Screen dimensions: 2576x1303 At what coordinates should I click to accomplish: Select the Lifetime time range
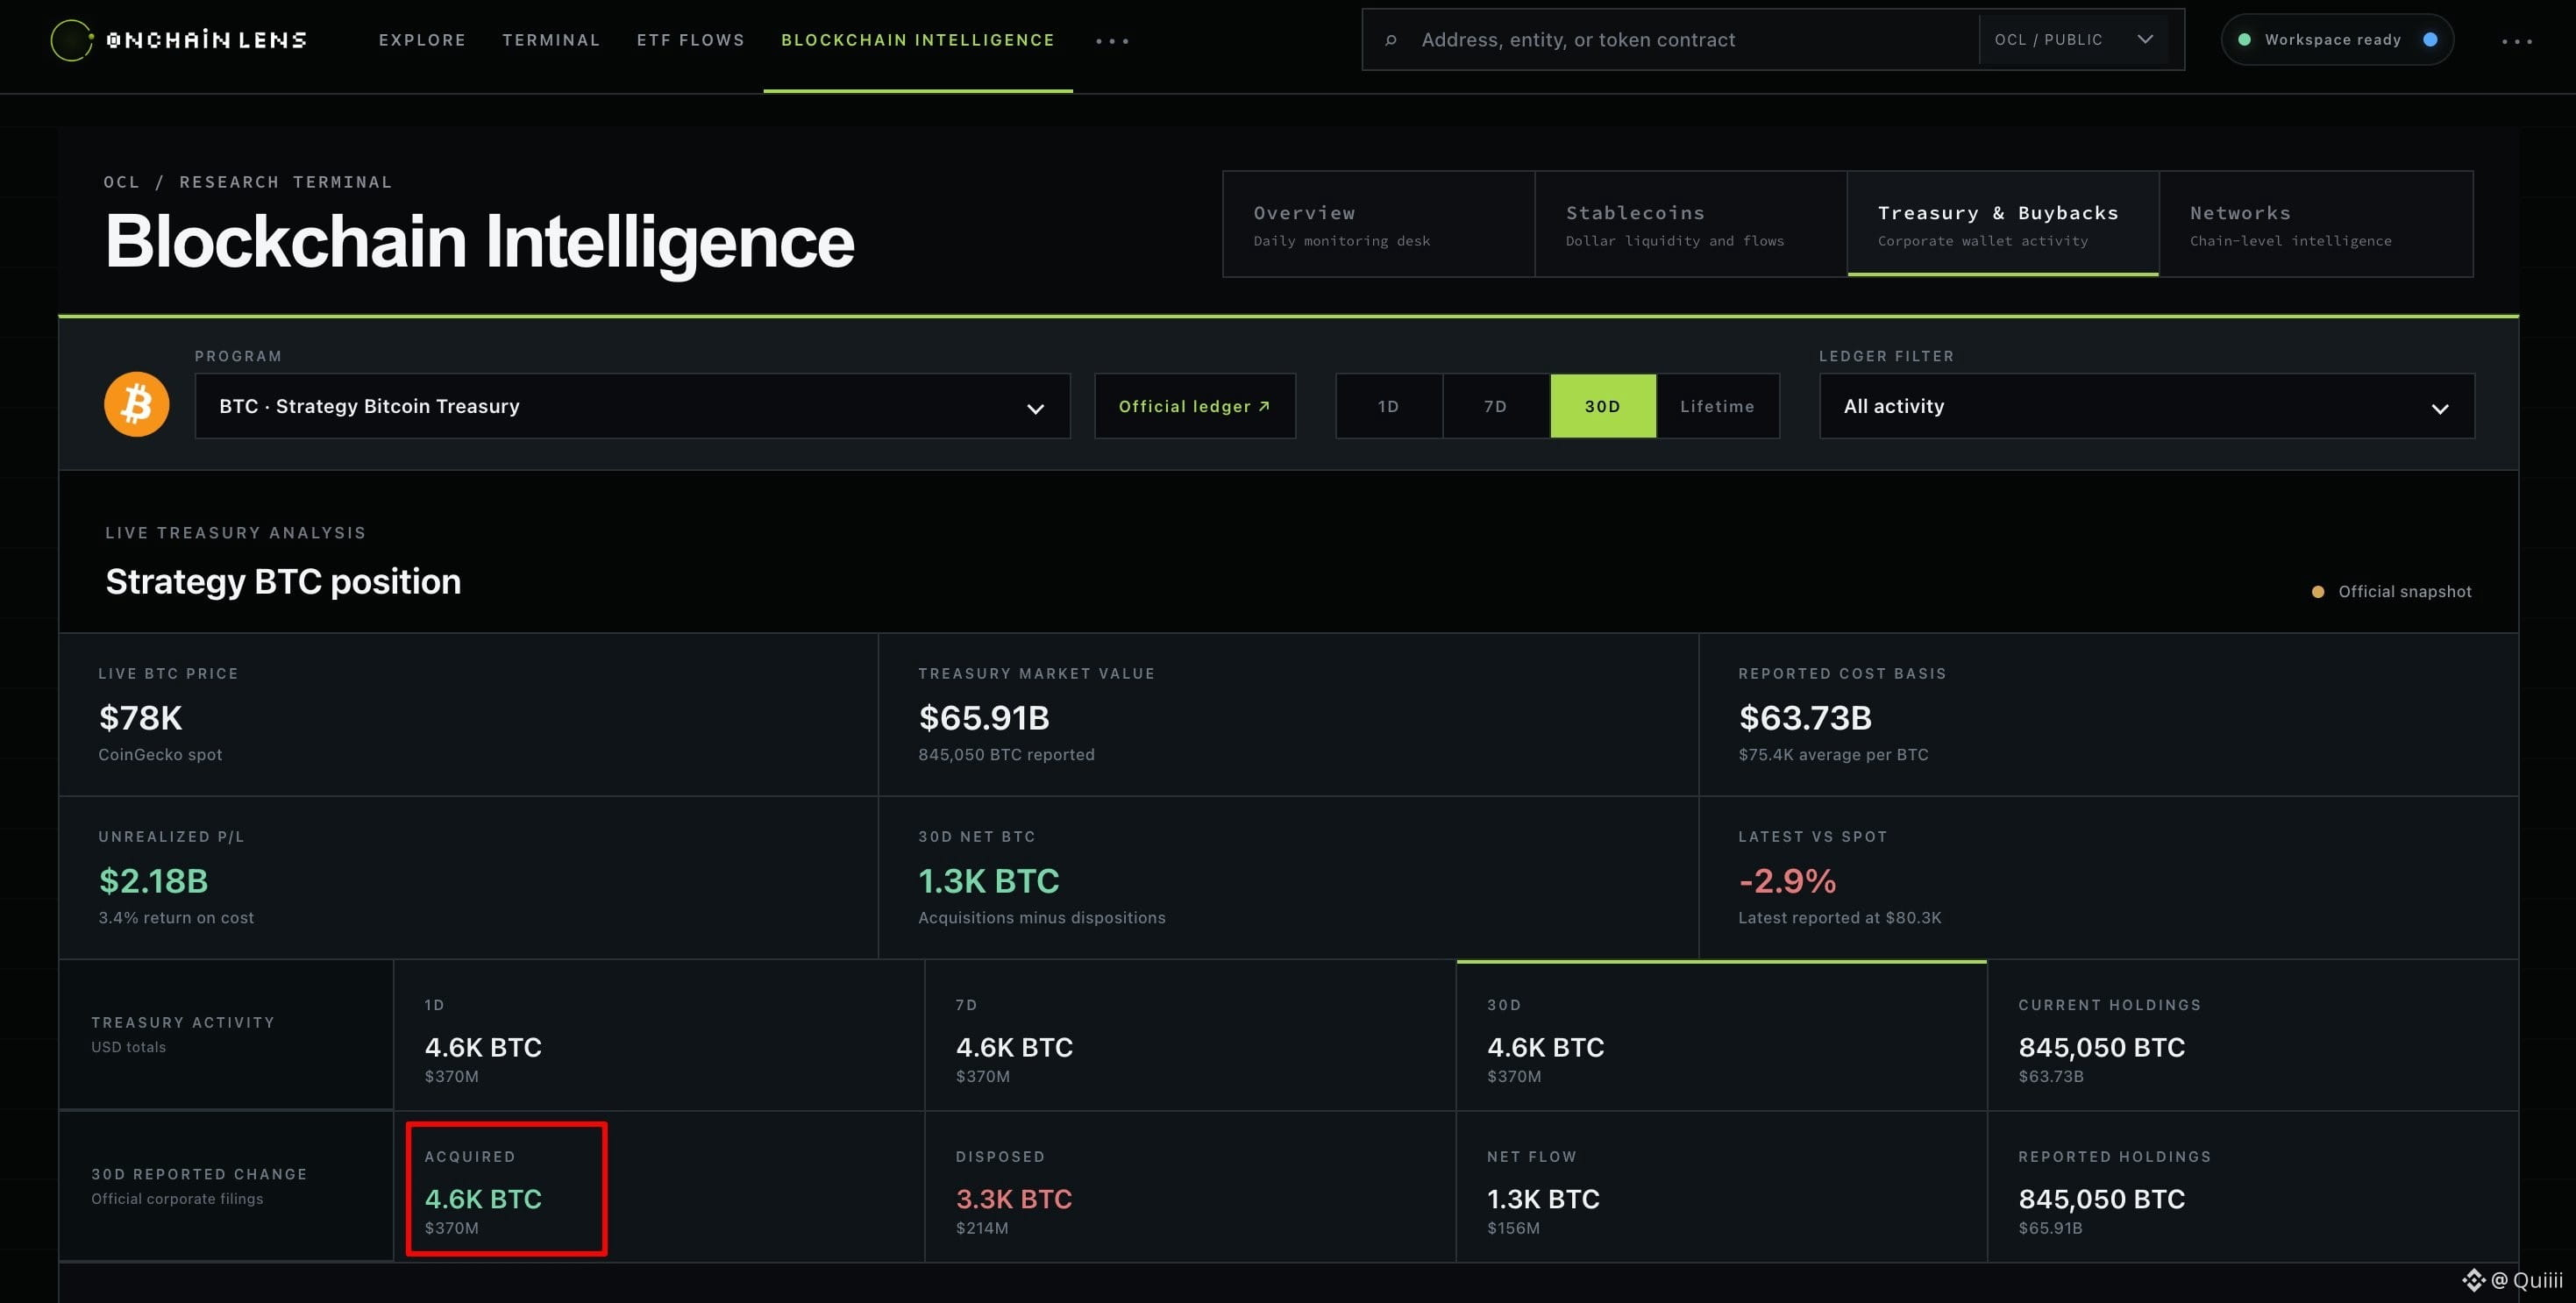point(1717,406)
